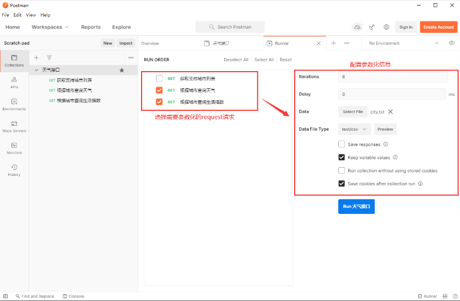Viewport: 460px width, 301px height.
Task: Open Reports in top navigation
Action: (x=91, y=27)
